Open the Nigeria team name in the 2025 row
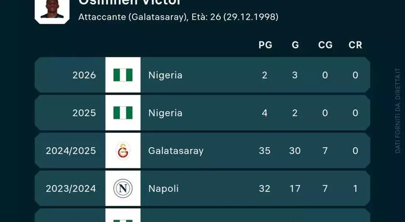The height and width of the screenshot is (222, 405). pos(165,113)
